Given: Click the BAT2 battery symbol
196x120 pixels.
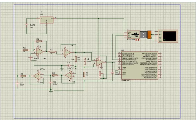Looking at the screenshot, I should click(x=27, y=24).
